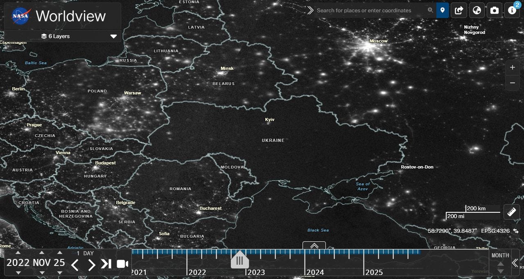Activate the ruler measure tool
The width and height of the screenshot is (524, 279).
511,212
